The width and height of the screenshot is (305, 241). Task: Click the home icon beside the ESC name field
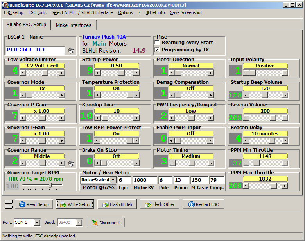point(71,50)
